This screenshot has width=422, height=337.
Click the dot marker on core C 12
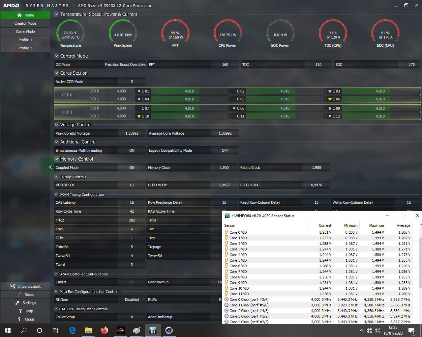click(x=330, y=116)
